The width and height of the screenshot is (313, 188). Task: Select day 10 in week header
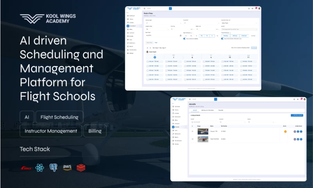[x=230, y=57]
